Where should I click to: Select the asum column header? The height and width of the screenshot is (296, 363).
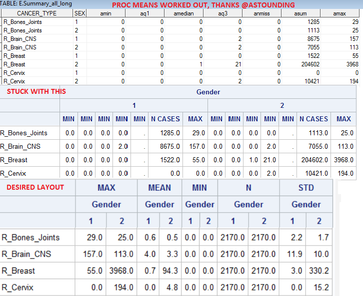pyautogui.click(x=300, y=13)
